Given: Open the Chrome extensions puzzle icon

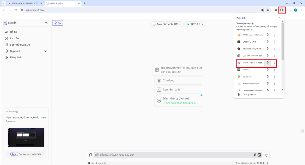Looking at the screenshot, I should coord(282,10).
